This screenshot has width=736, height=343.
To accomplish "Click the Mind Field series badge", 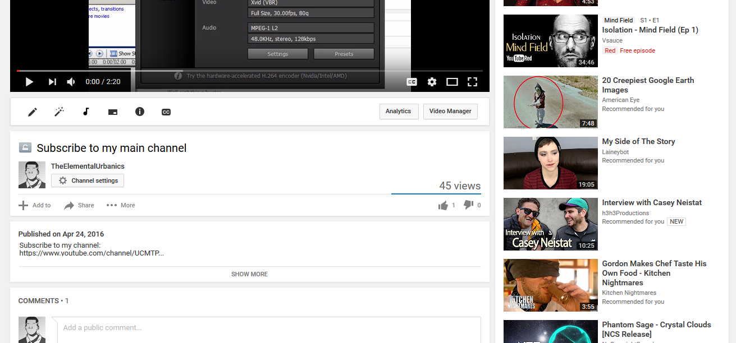I will pyautogui.click(x=619, y=20).
